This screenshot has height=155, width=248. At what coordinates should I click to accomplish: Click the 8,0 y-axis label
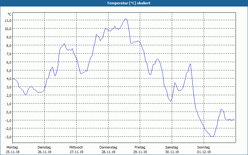(x=9, y=46)
